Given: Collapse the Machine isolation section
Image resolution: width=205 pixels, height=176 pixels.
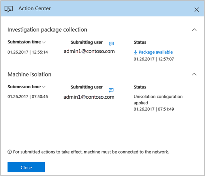Looking at the screenshot, I should coord(194,74).
